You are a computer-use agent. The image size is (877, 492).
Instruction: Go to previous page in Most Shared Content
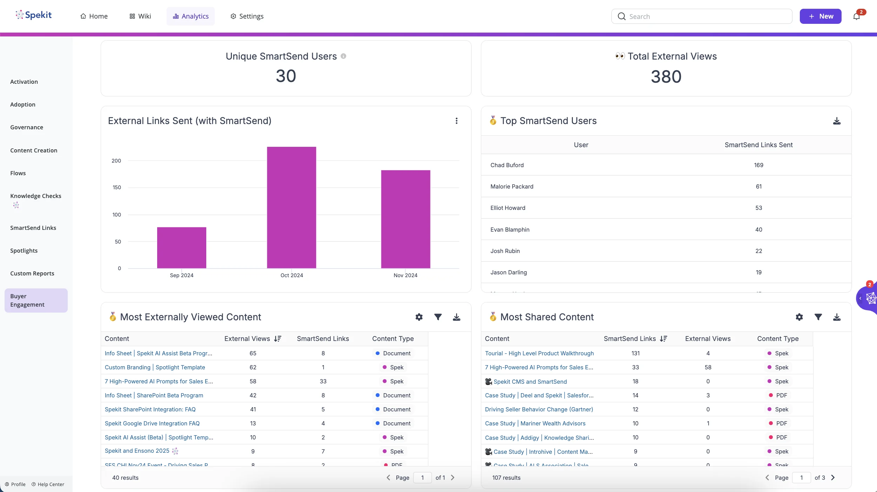767,478
